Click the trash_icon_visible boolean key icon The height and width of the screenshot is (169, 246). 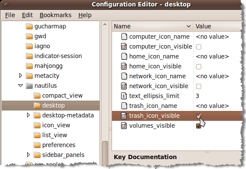pyautogui.click(x=124, y=116)
